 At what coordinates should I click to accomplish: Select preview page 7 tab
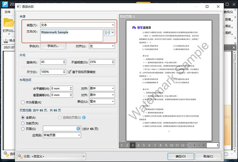[x=155, y=145]
